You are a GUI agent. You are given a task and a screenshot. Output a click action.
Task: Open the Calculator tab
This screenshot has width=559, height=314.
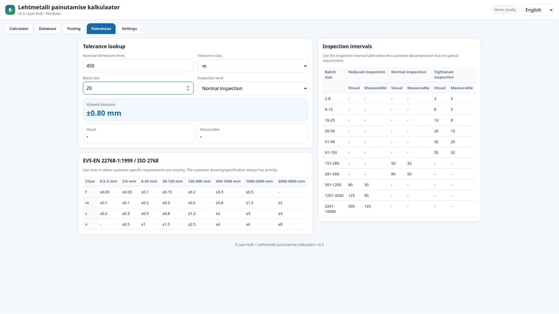tap(19, 29)
